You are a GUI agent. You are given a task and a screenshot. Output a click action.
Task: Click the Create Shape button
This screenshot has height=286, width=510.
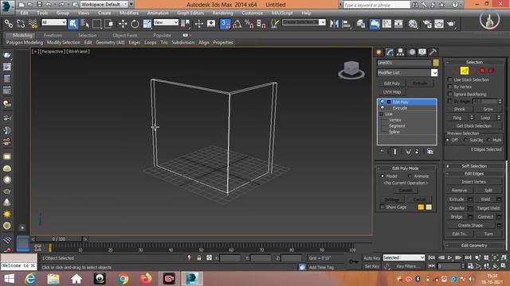(x=471, y=226)
